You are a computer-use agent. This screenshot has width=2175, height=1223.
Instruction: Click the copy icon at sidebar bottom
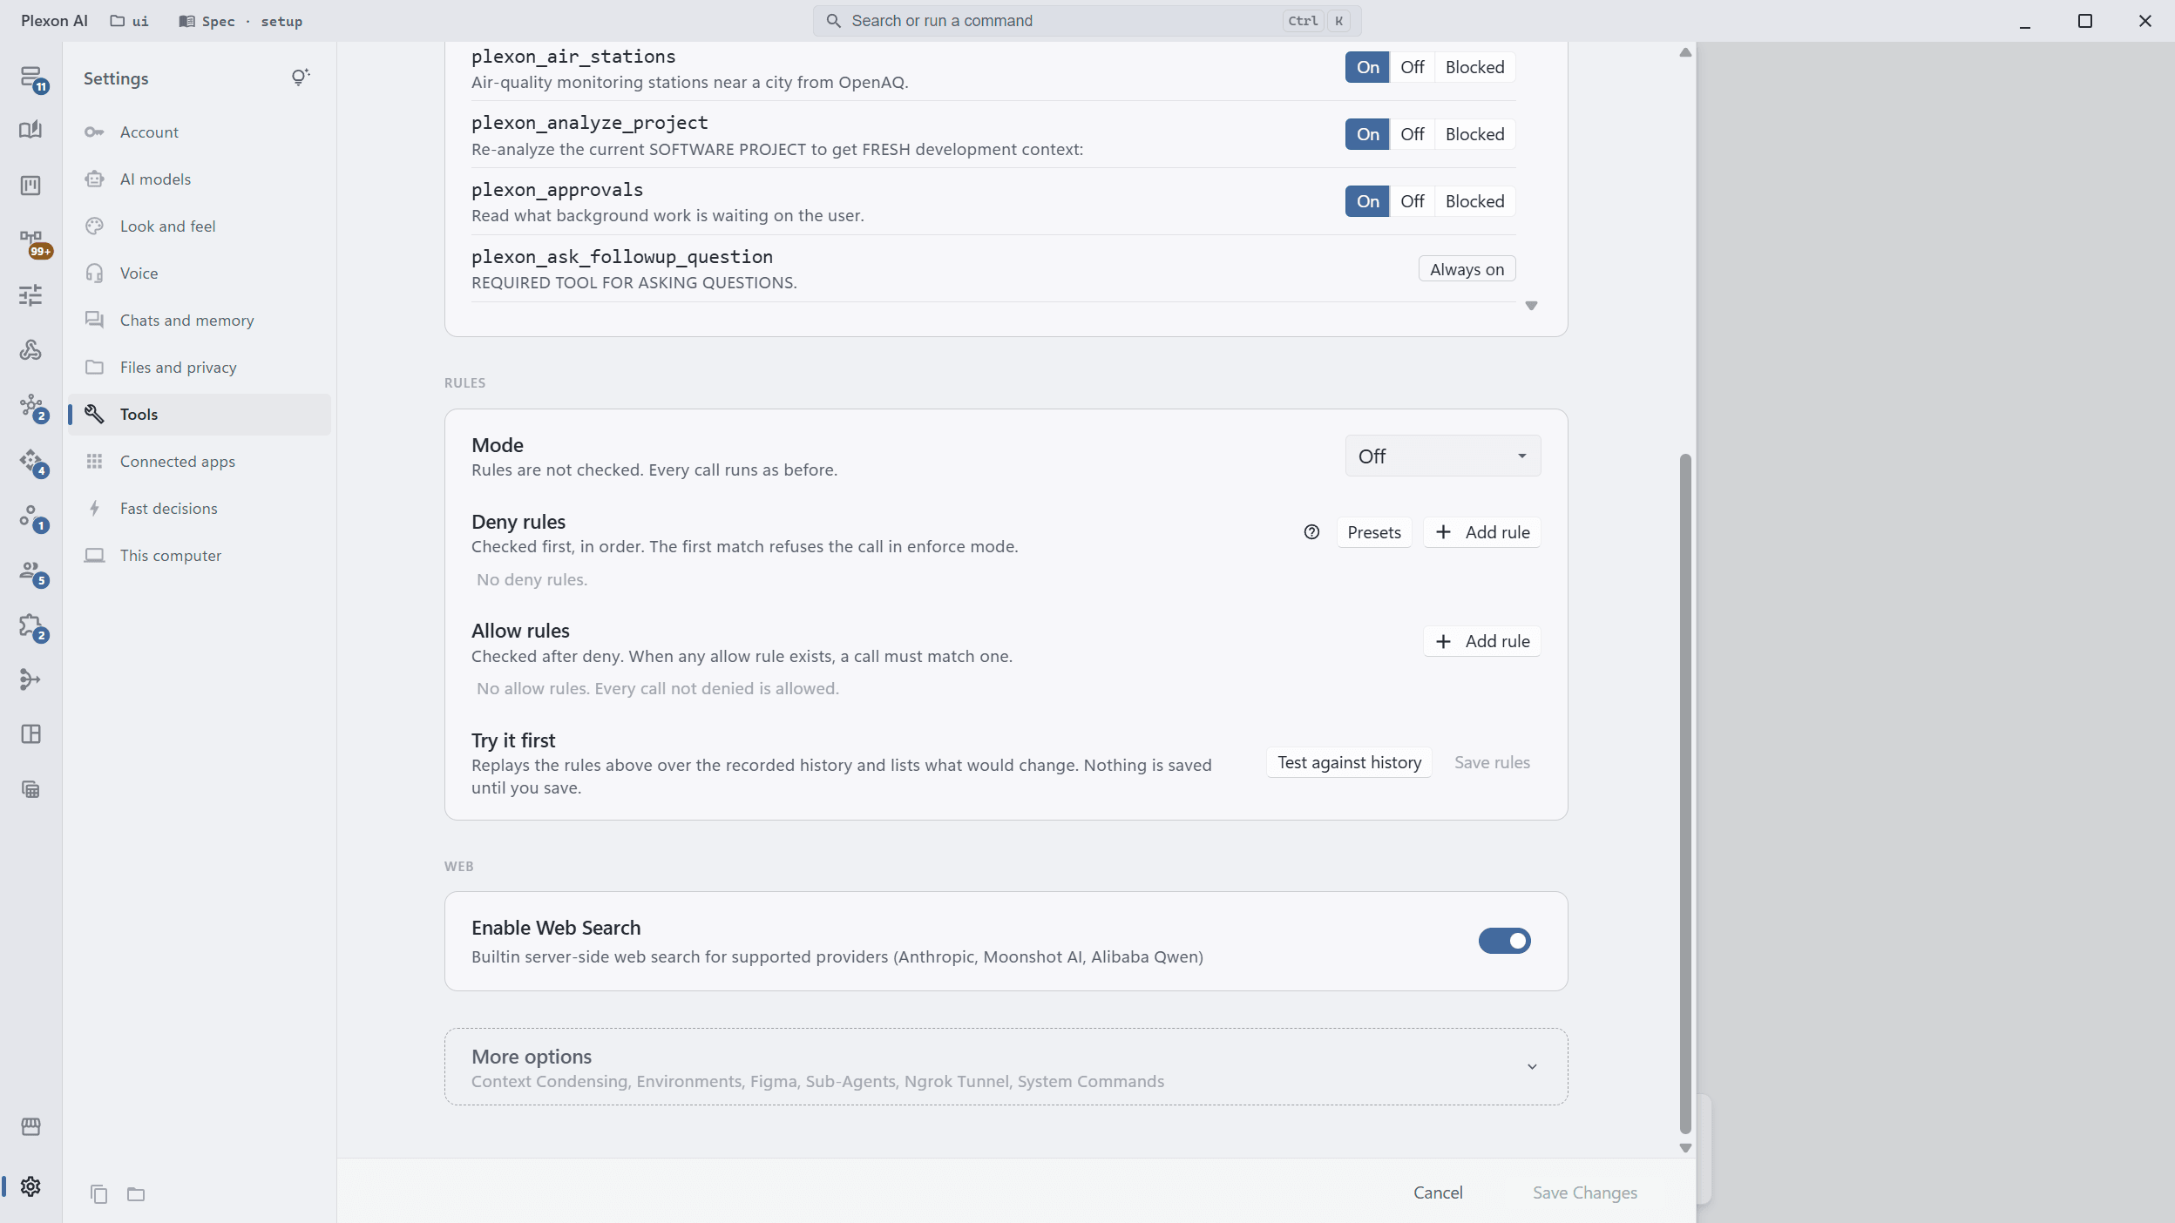98,1193
